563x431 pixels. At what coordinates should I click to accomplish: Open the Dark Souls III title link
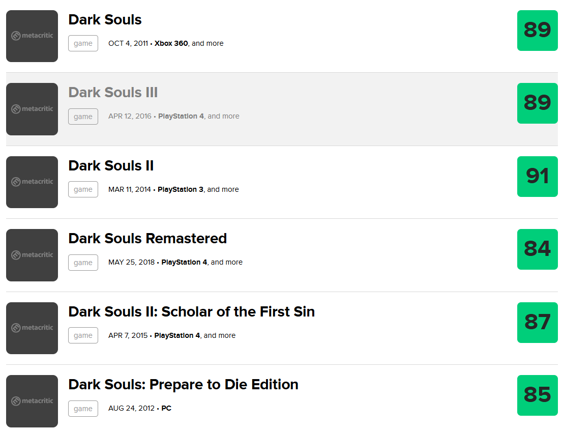pyautogui.click(x=113, y=93)
